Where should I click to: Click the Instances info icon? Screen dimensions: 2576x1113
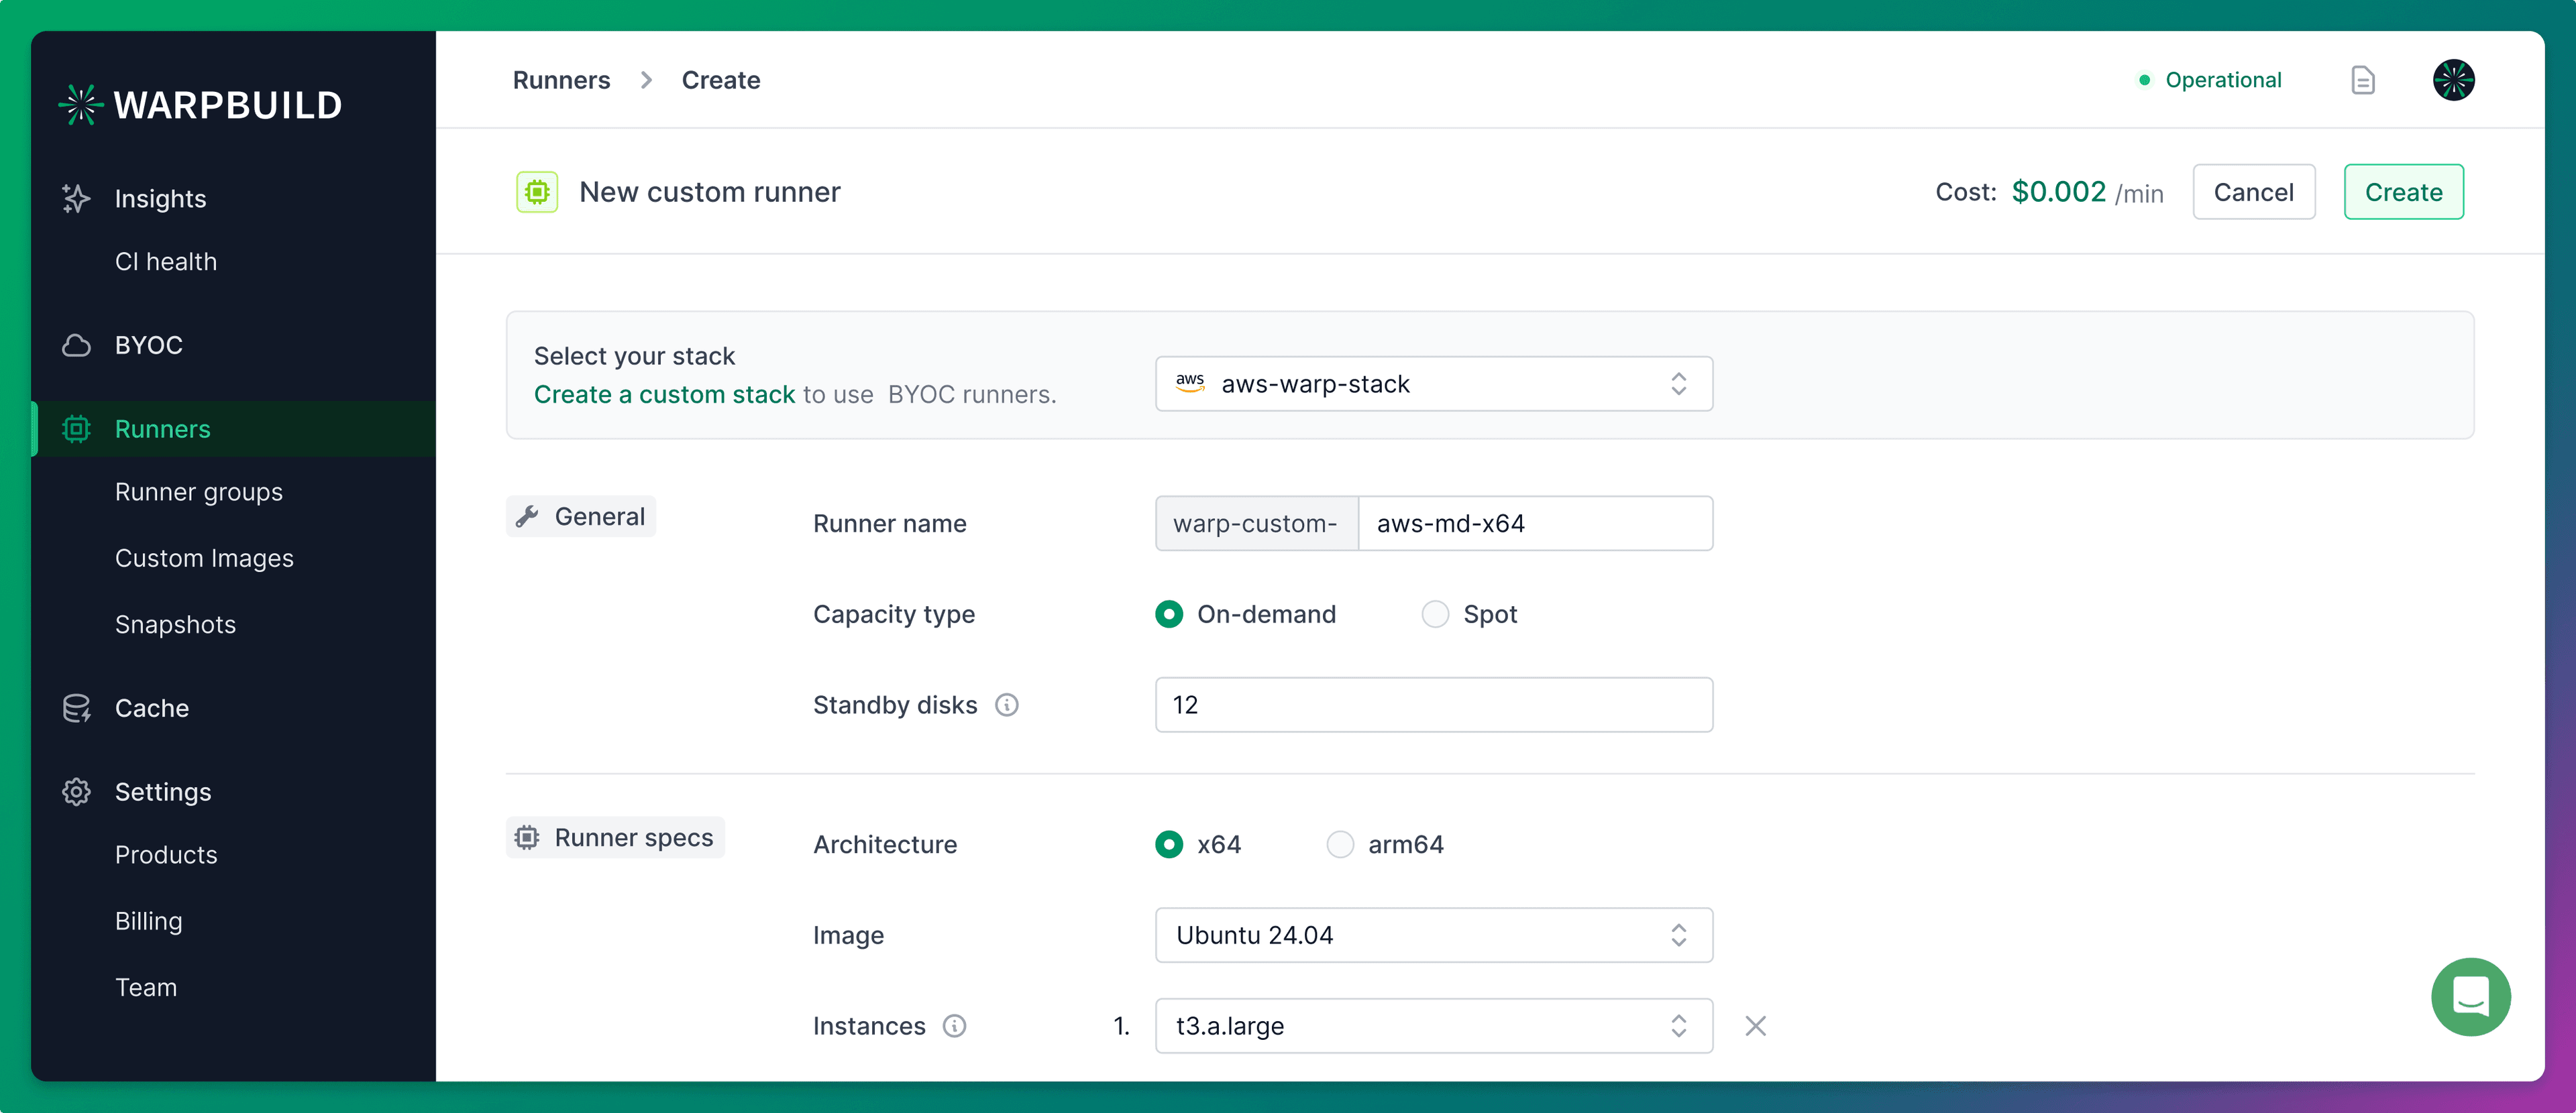pyautogui.click(x=954, y=1026)
